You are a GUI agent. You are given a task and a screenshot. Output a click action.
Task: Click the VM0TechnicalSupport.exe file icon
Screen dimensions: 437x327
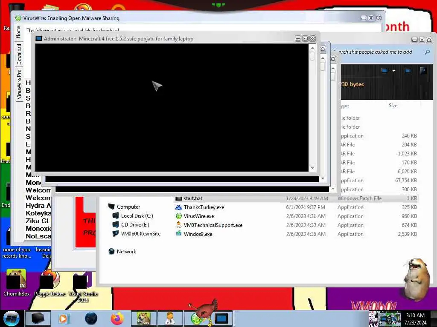(179, 225)
